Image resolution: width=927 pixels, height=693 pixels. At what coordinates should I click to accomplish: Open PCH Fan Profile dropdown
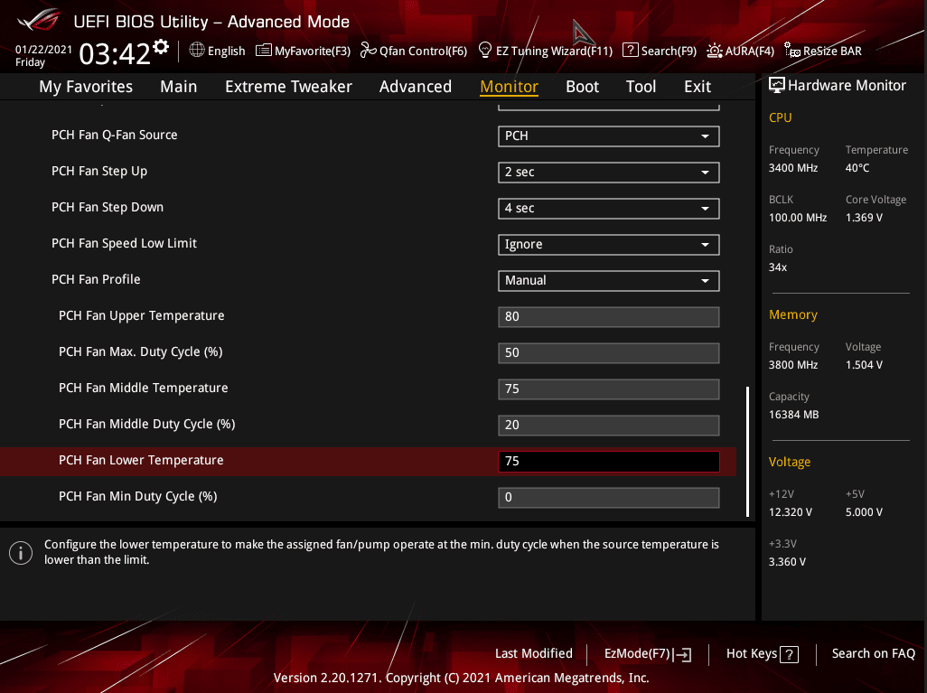tap(608, 280)
